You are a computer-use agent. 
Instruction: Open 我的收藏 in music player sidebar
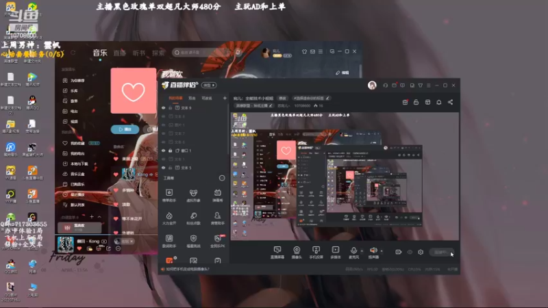point(77,143)
